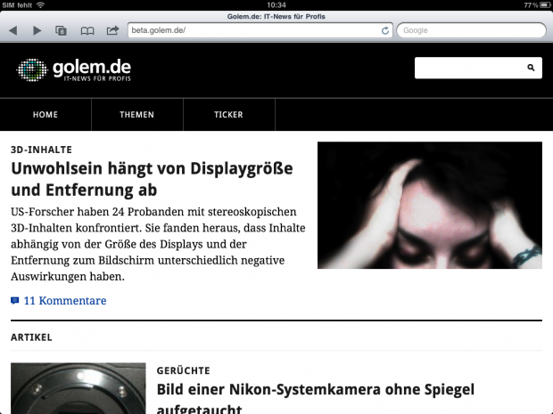Image resolution: width=553 pixels, height=414 pixels.
Task: Tap the share action icon
Action: pos(113,30)
